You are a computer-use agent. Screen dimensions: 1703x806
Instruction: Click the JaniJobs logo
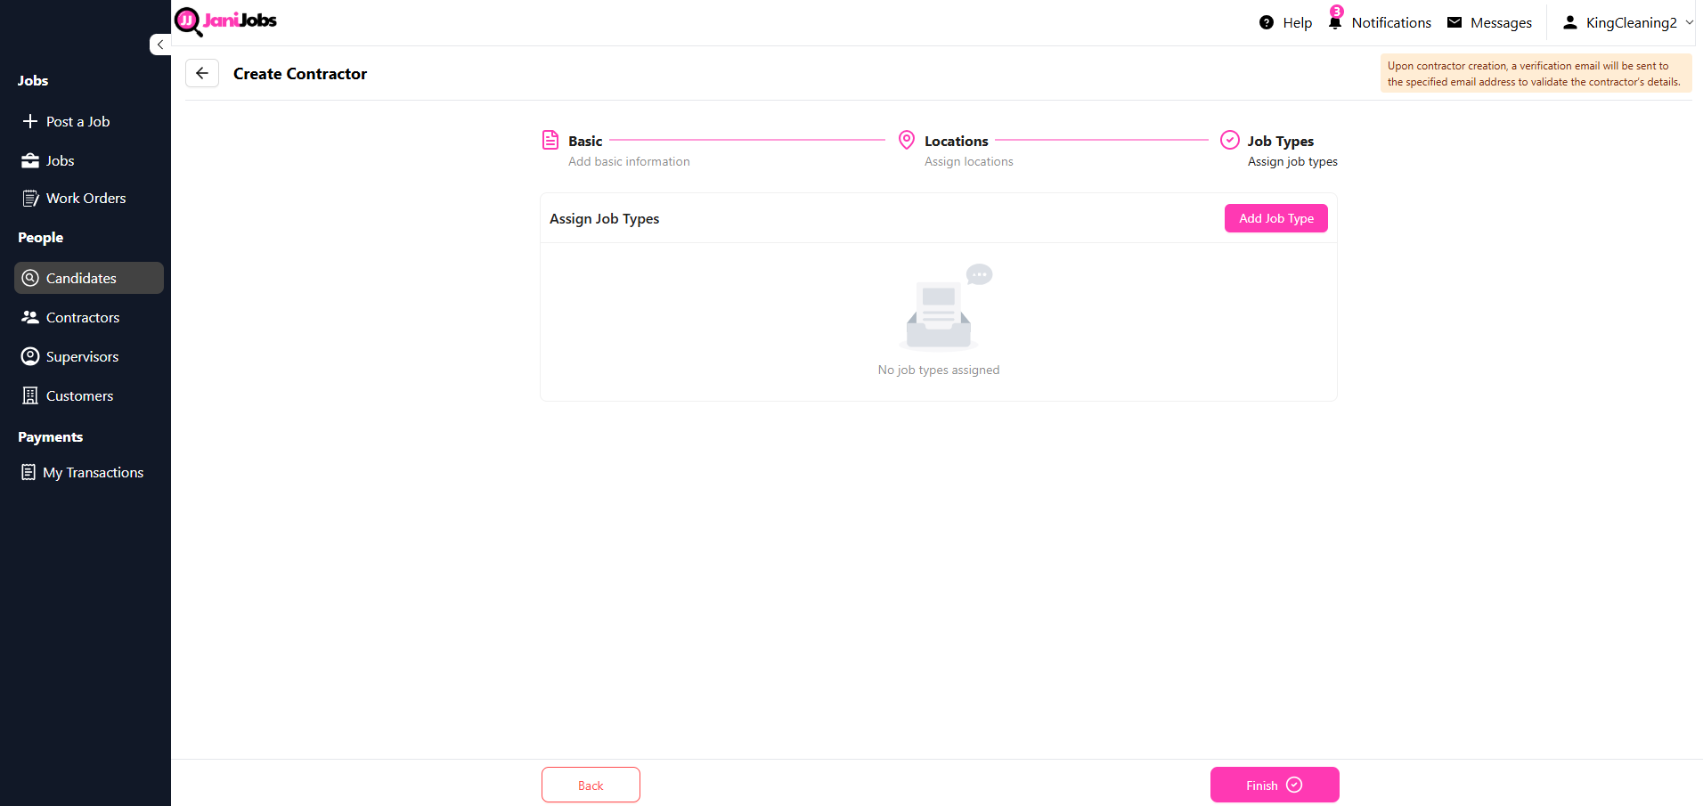[x=225, y=21]
